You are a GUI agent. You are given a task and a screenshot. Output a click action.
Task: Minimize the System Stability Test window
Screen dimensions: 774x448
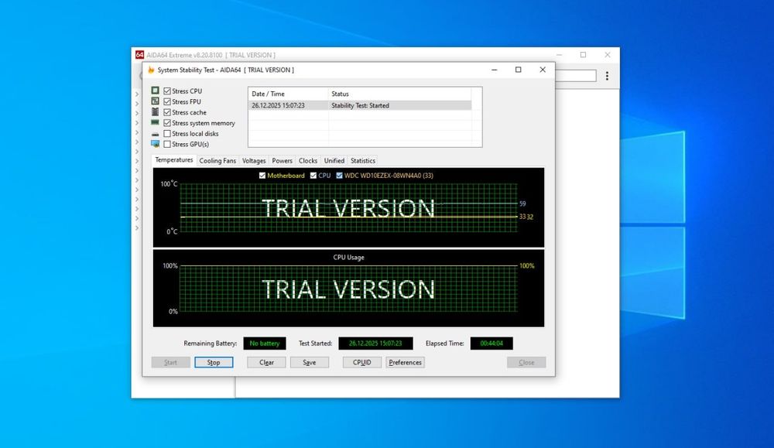coord(494,70)
